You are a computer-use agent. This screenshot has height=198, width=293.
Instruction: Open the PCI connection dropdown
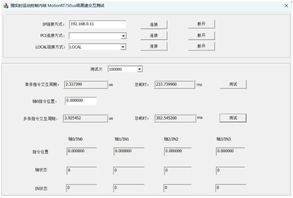pyautogui.click(x=123, y=36)
